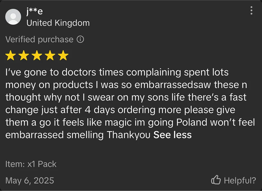Click the review's first line about doctors
Screen dimensions: 262x191
[x=117, y=72]
